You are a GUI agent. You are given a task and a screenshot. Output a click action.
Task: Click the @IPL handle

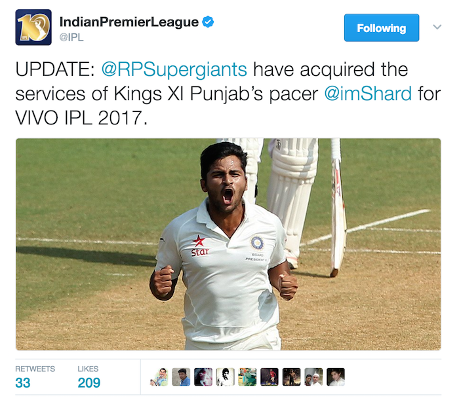(x=71, y=37)
